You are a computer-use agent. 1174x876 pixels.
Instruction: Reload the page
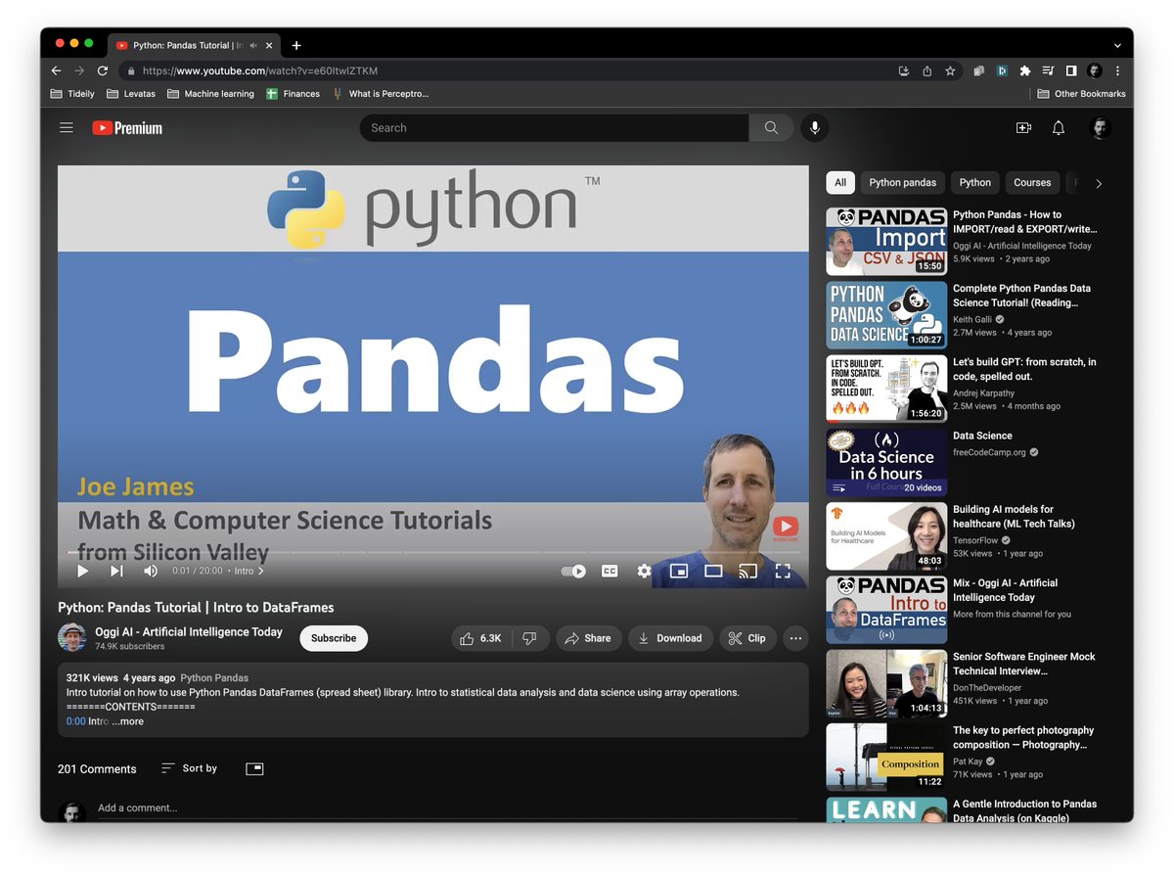click(x=103, y=70)
